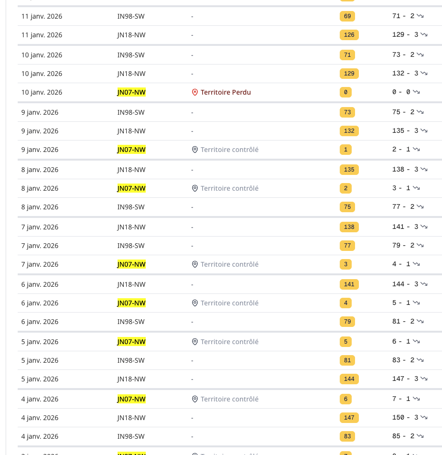Open highlighted JN07-NW in the 10 janv. row
The height and width of the screenshot is (455, 442).
point(131,92)
